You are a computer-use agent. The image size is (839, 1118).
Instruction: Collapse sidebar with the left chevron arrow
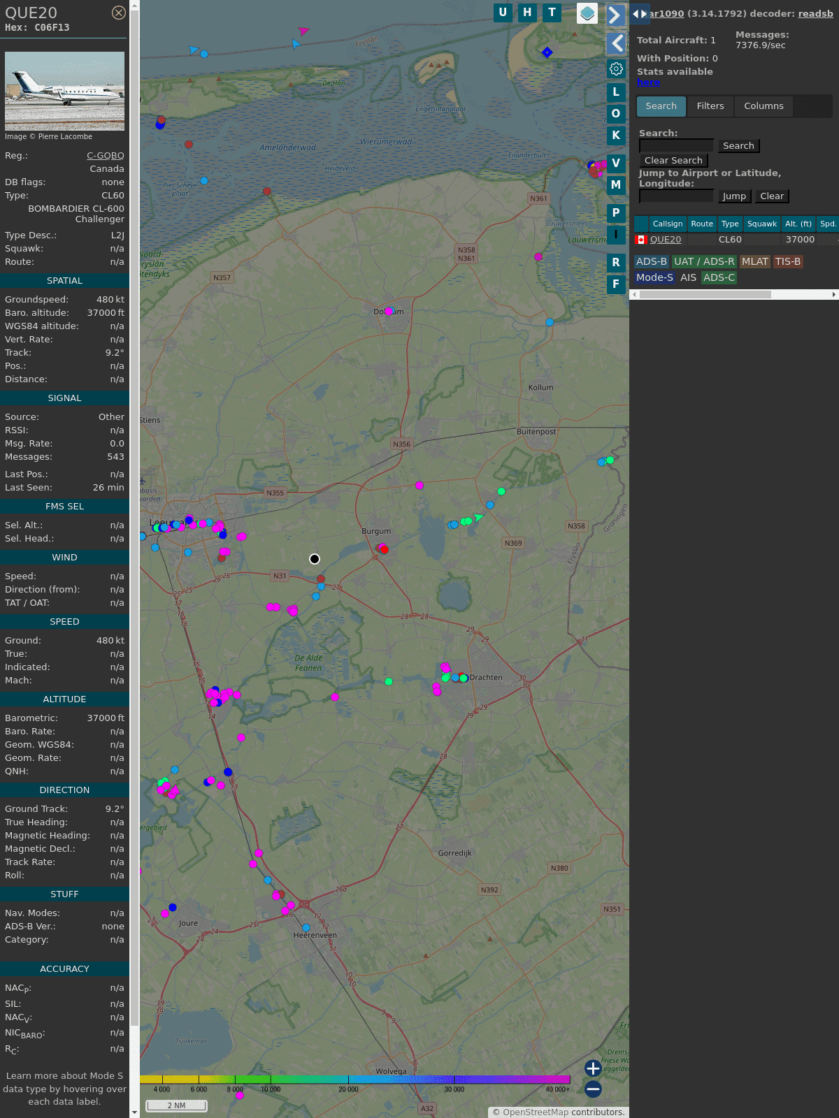616,43
